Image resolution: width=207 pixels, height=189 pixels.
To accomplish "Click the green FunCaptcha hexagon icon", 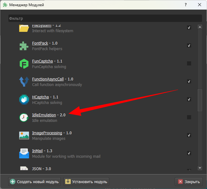I will pyautogui.click(x=24, y=64).
